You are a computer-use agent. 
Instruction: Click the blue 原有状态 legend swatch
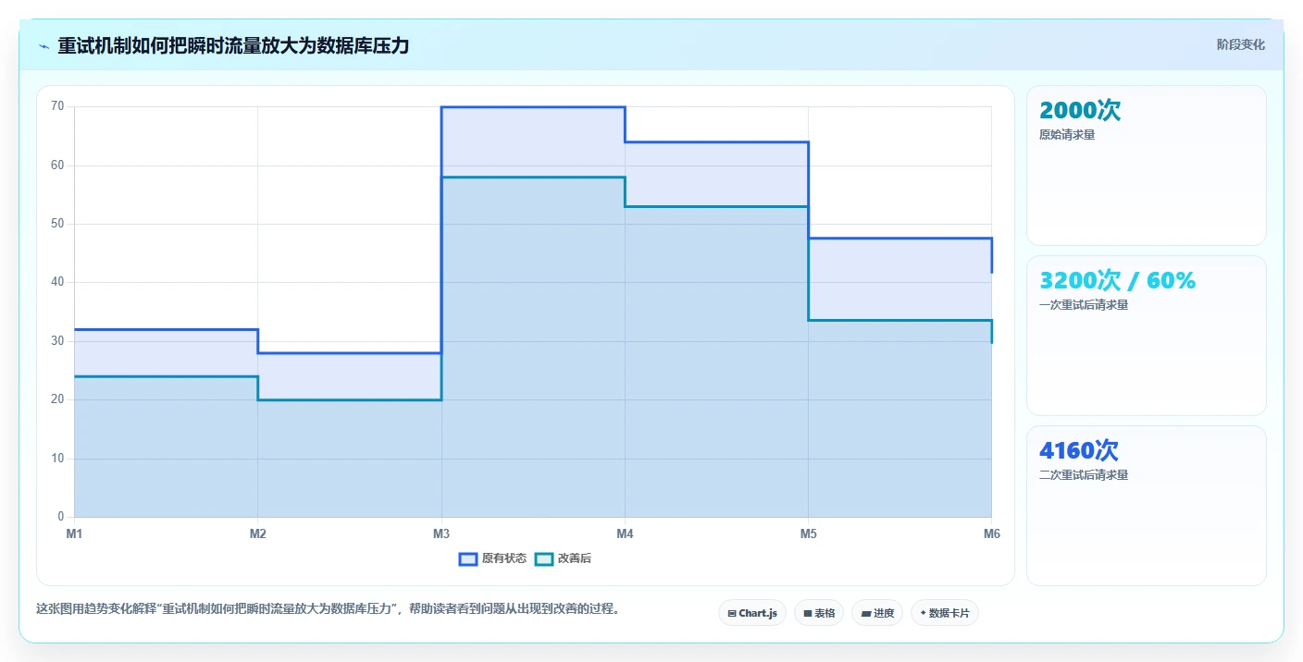click(x=468, y=558)
